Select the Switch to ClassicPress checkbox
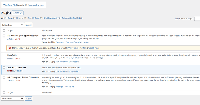 (x=4, y=67)
